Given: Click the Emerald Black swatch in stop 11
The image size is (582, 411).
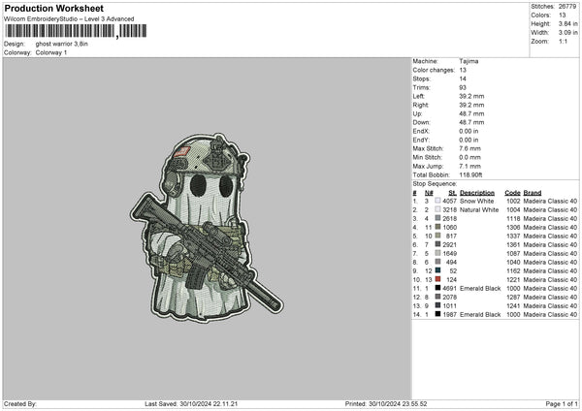Looking at the screenshot, I should [437, 288].
